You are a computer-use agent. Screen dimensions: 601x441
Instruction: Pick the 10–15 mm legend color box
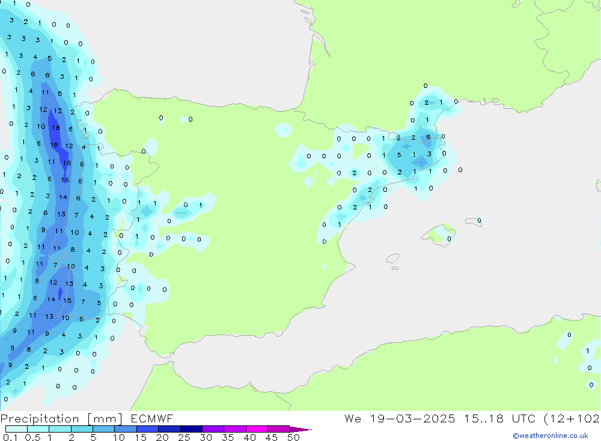126,429
